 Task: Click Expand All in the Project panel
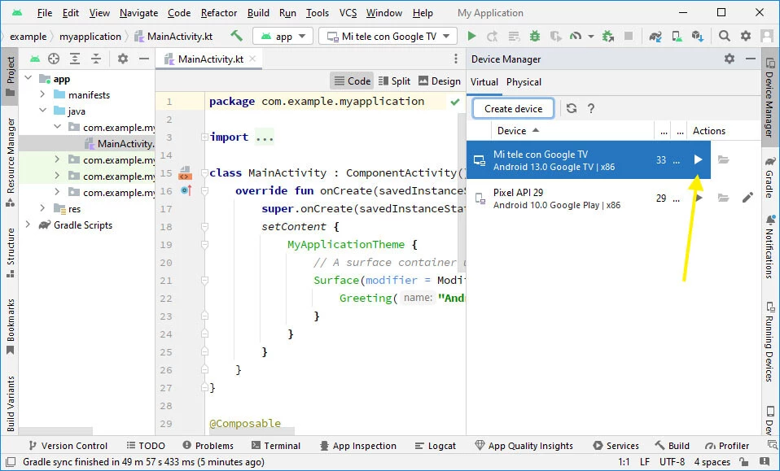tap(75, 59)
